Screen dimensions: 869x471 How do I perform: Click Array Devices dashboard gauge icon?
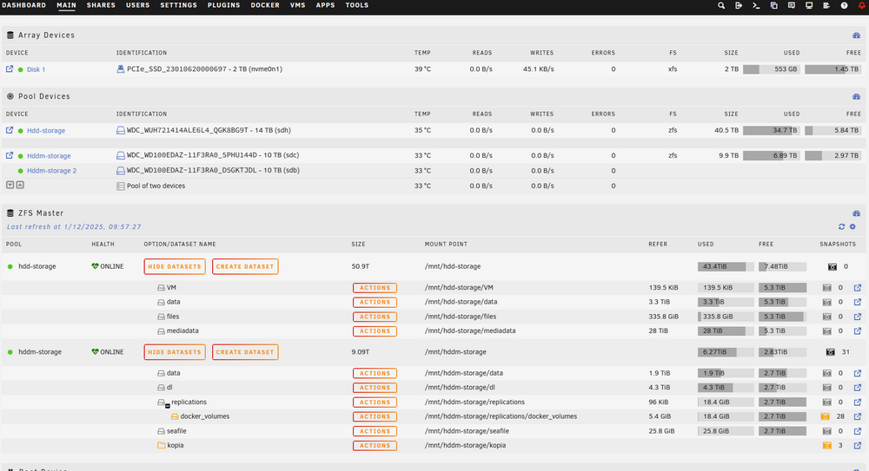856,36
